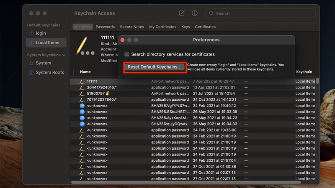Select the Local Items keychain
The image size is (335, 188).
[x=47, y=43]
